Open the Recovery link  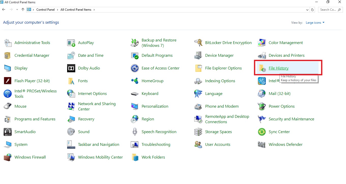coord(86,119)
